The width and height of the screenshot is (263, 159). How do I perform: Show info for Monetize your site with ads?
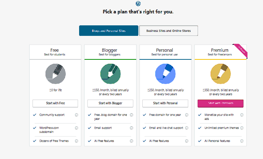242,115
